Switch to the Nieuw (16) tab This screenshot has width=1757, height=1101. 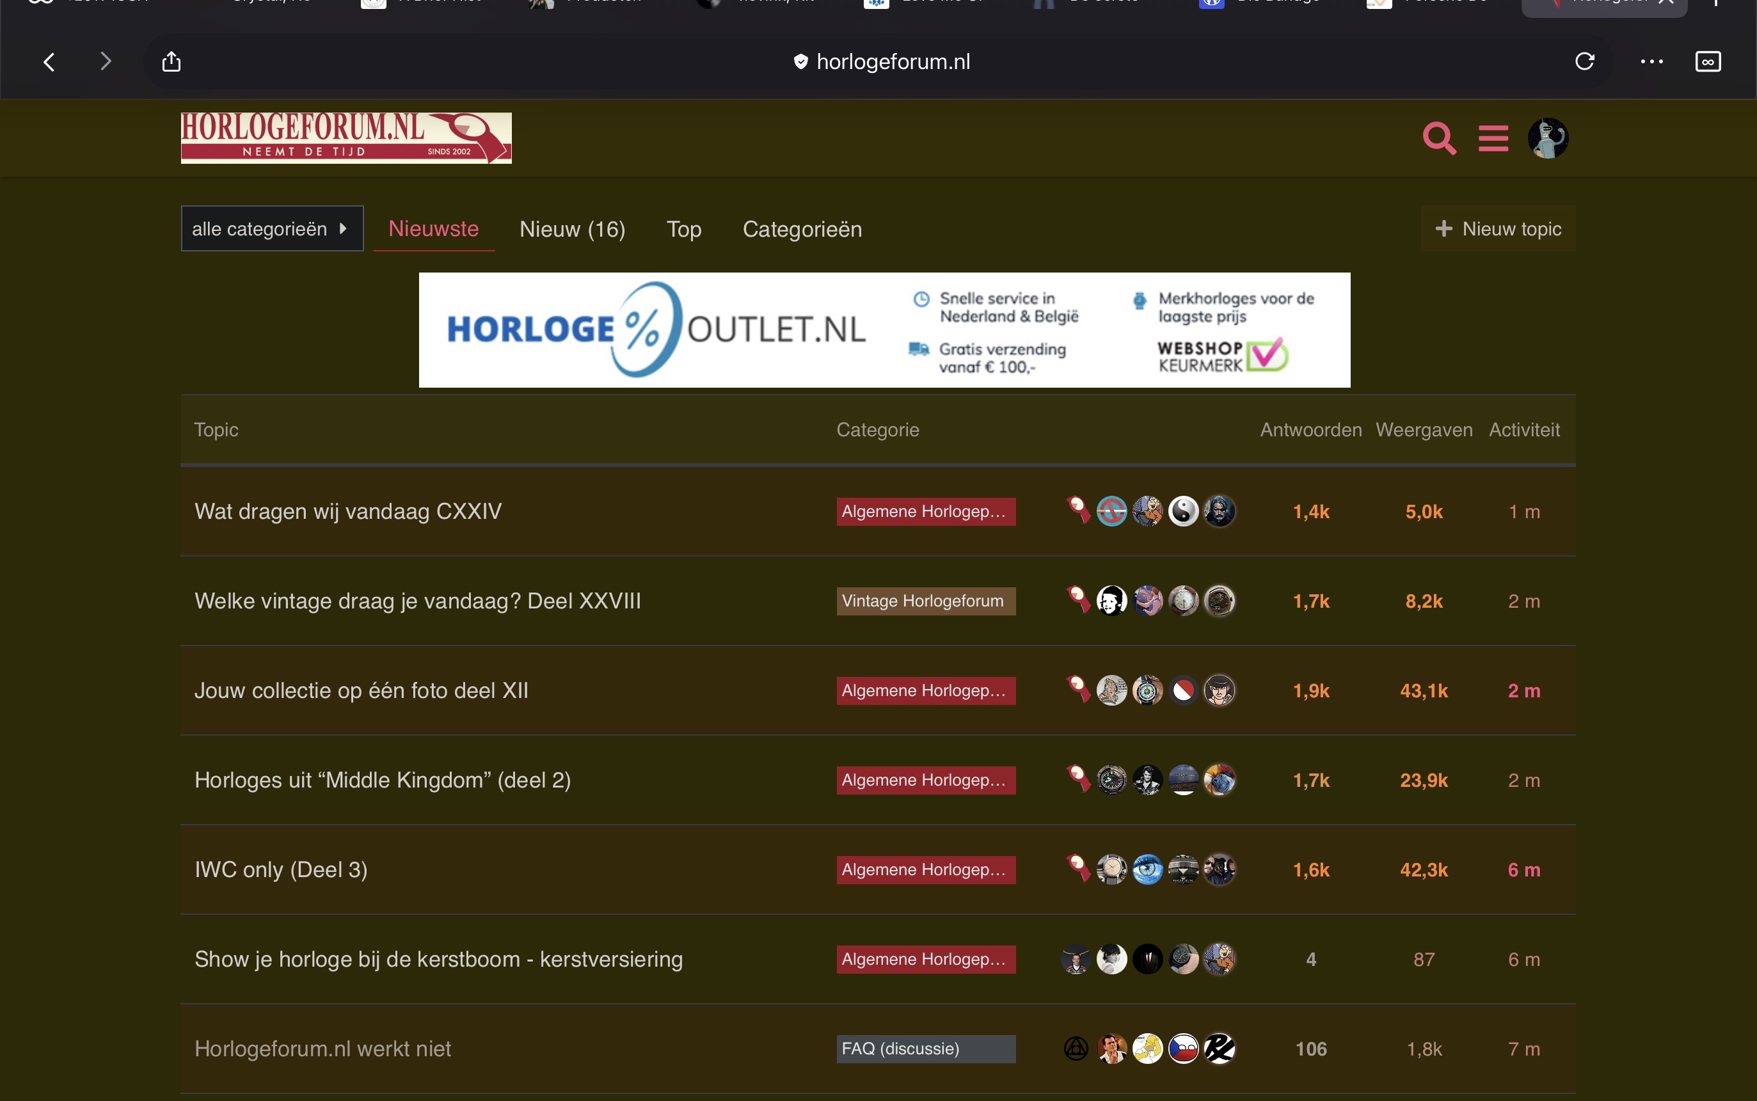(x=572, y=228)
